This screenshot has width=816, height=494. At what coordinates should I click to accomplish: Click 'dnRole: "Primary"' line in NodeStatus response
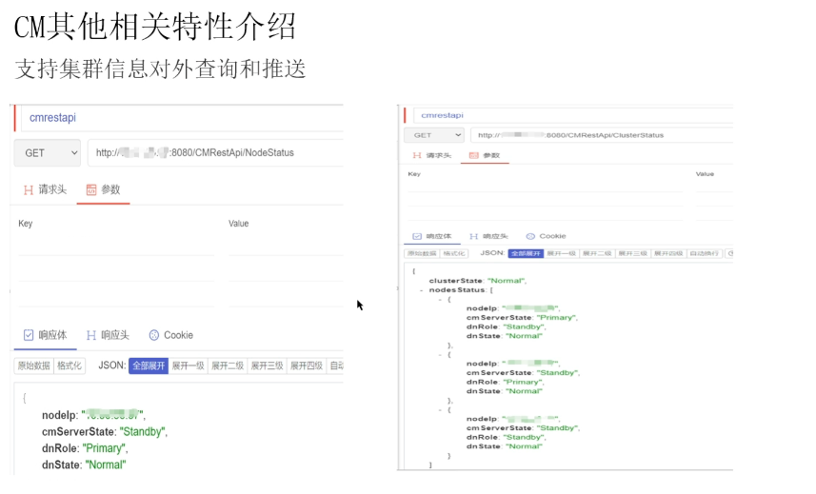[x=85, y=448]
